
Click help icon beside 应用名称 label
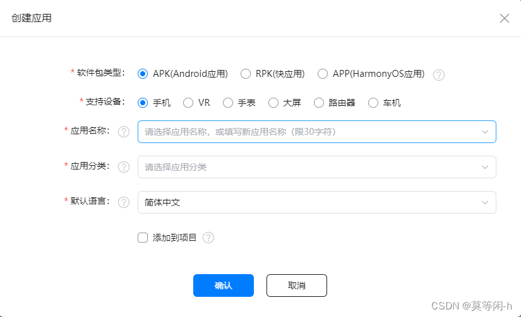tap(124, 132)
